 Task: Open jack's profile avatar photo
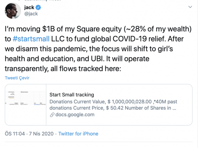click(13, 11)
